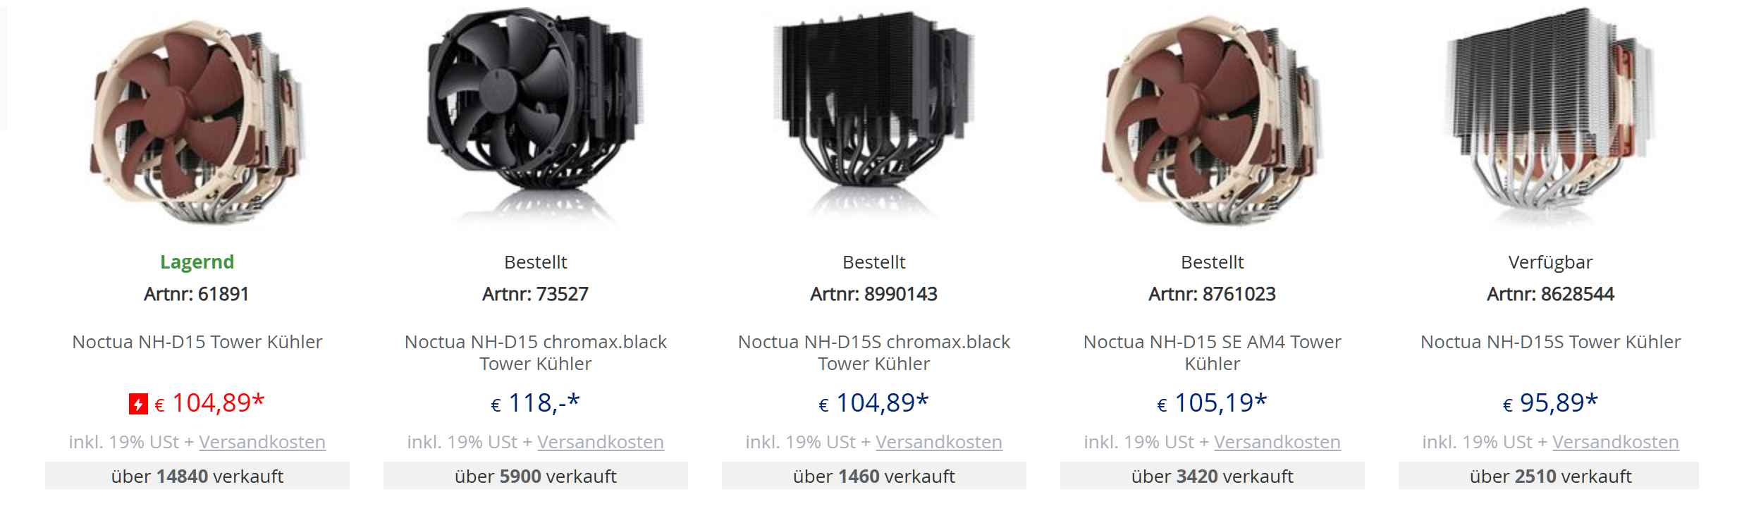1737x523 pixels.
Task: Click the Artnr: 8628544 article number
Action: (x=1551, y=294)
